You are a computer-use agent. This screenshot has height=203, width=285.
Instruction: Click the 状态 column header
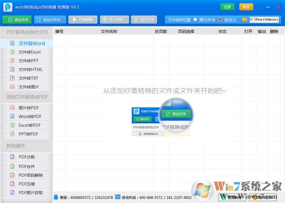[x=222, y=31]
